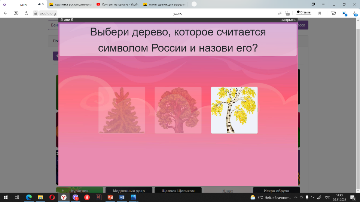Open Opera browser from the taskbar
360x202 pixels.
coord(52,197)
